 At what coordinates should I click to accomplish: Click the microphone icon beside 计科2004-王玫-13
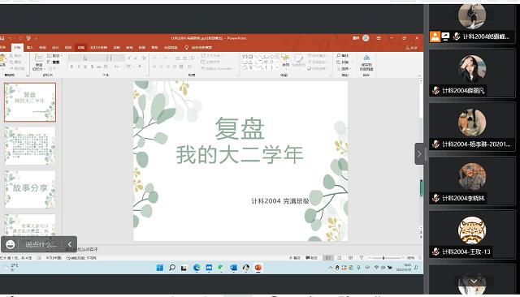[x=436, y=252]
